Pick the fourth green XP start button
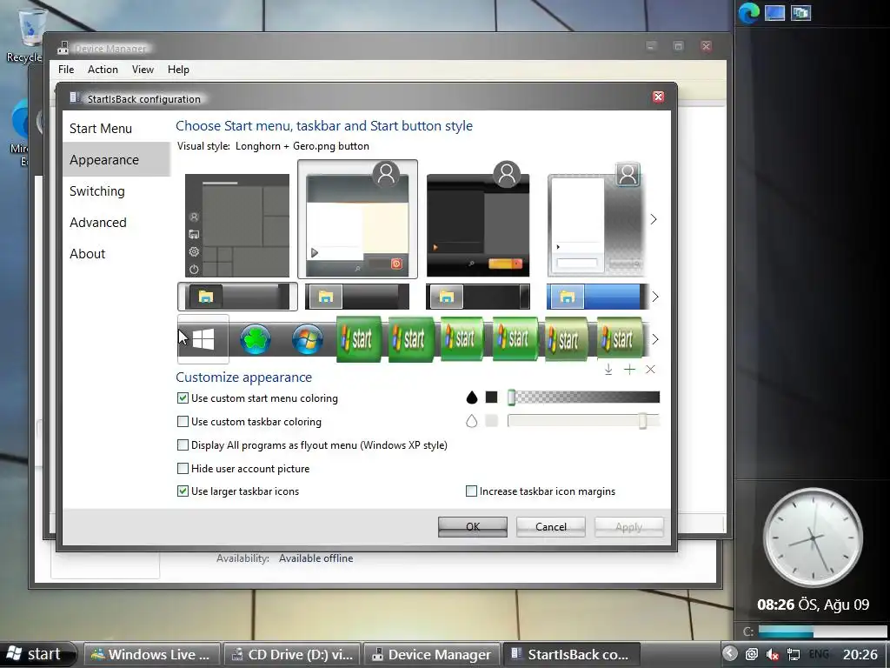The height and width of the screenshot is (668, 890). point(515,339)
